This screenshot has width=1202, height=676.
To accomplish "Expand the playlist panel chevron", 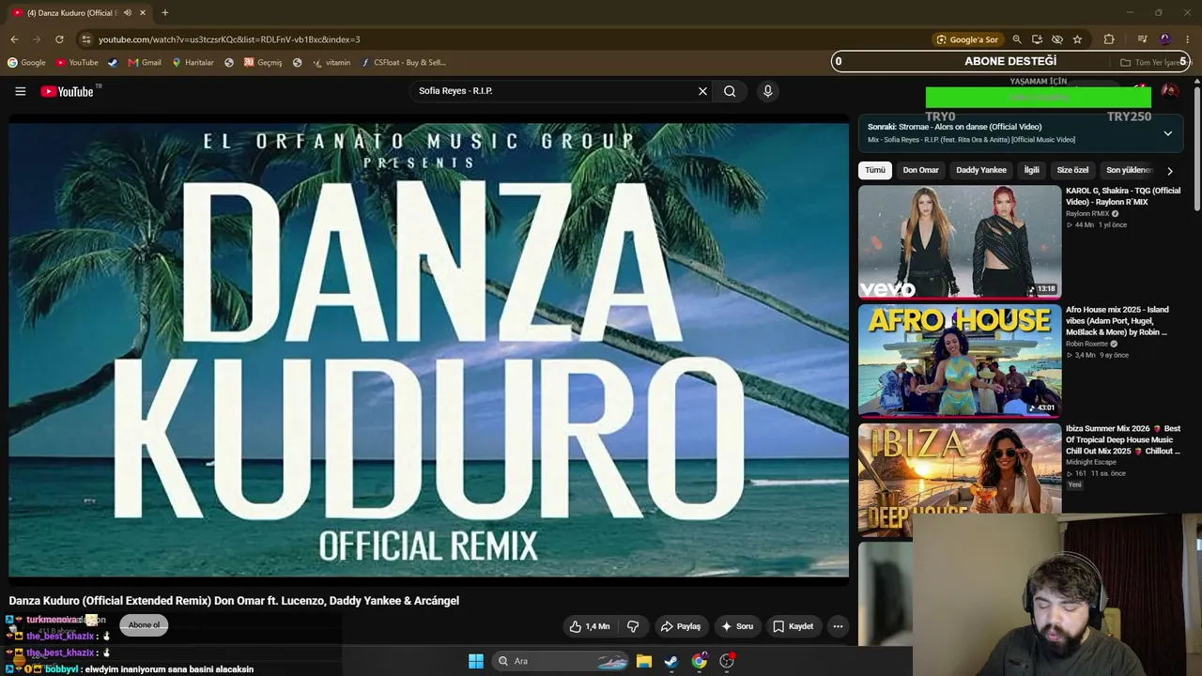I will tap(1167, 133).
